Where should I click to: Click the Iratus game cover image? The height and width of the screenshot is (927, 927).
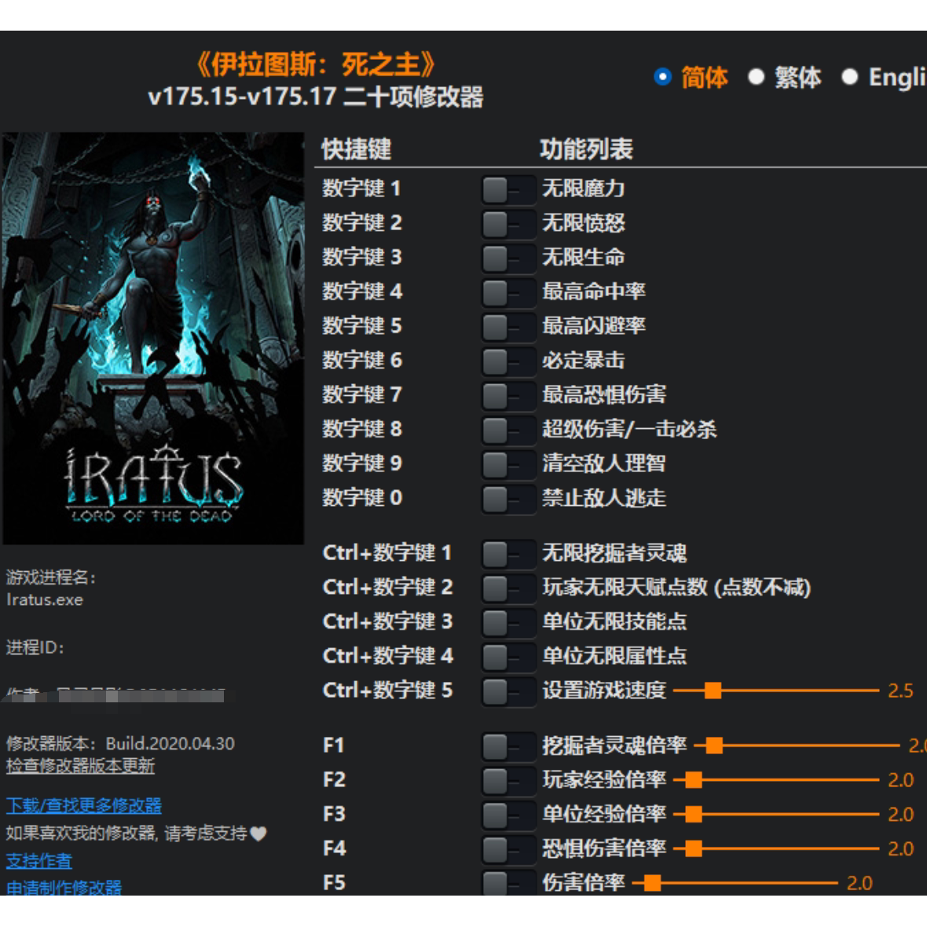click(x=153, y=338)
